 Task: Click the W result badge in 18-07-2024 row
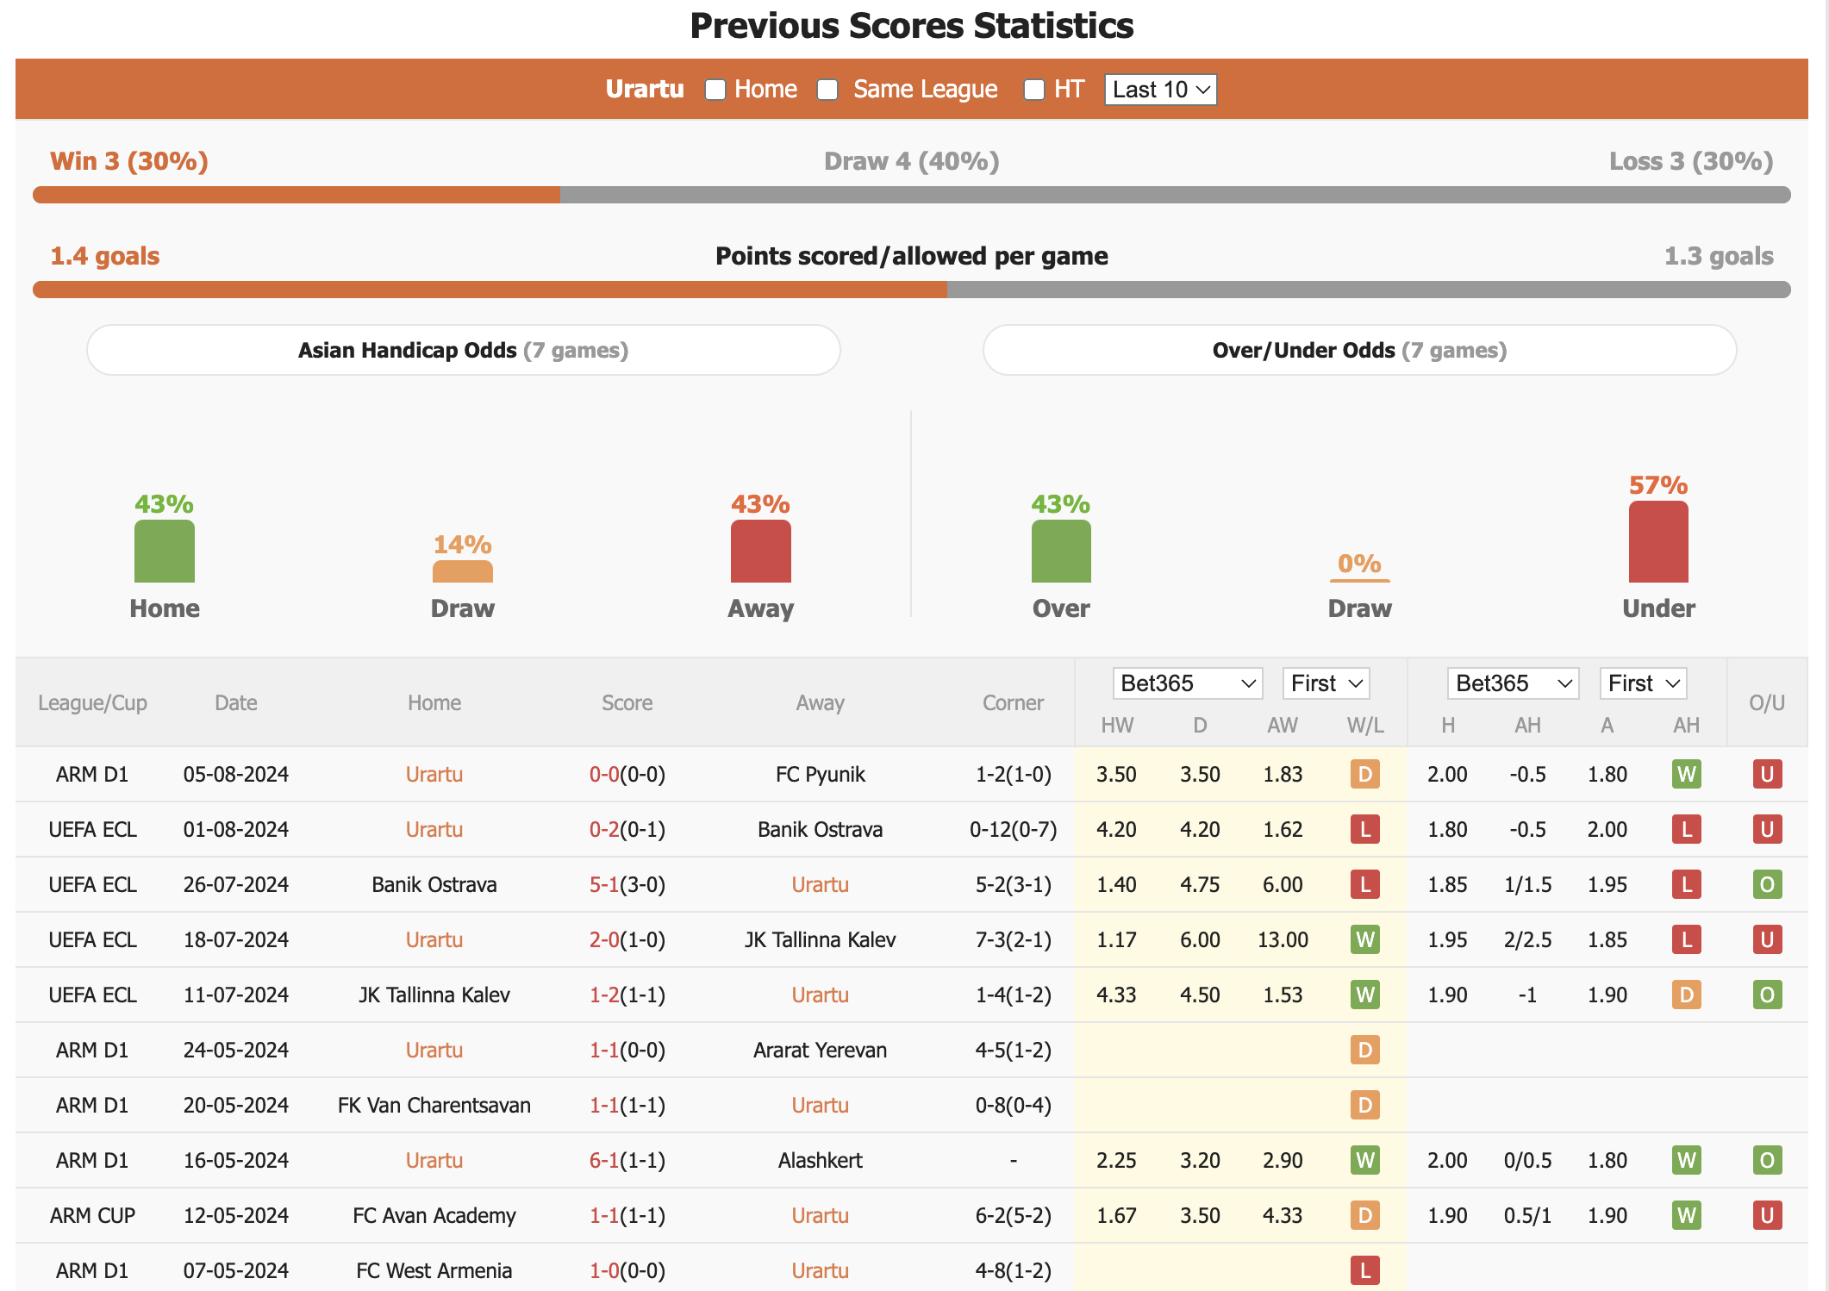click(1365, 939)
